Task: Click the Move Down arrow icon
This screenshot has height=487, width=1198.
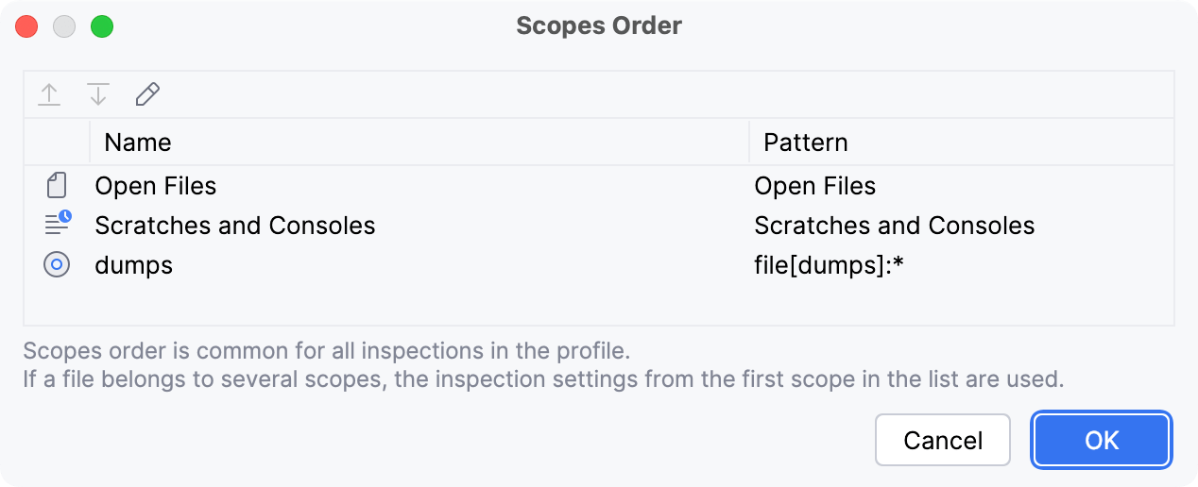Action: (x=98, y=94)
